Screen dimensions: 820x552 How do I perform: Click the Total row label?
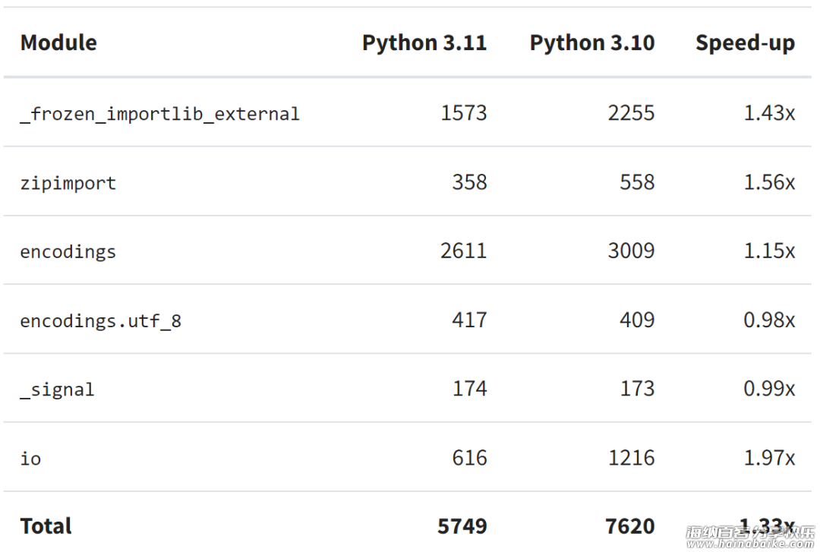pyautogui.click(x=46, y=526)
